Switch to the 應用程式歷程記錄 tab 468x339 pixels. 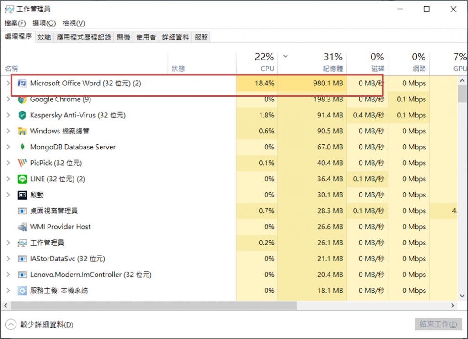coord(84,37)
